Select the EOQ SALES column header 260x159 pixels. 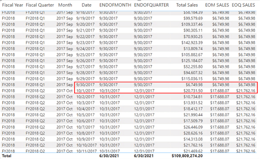243,5
